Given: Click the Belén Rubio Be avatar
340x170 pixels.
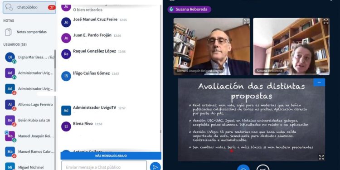Looking at the screenshot, I should [10, 120].
